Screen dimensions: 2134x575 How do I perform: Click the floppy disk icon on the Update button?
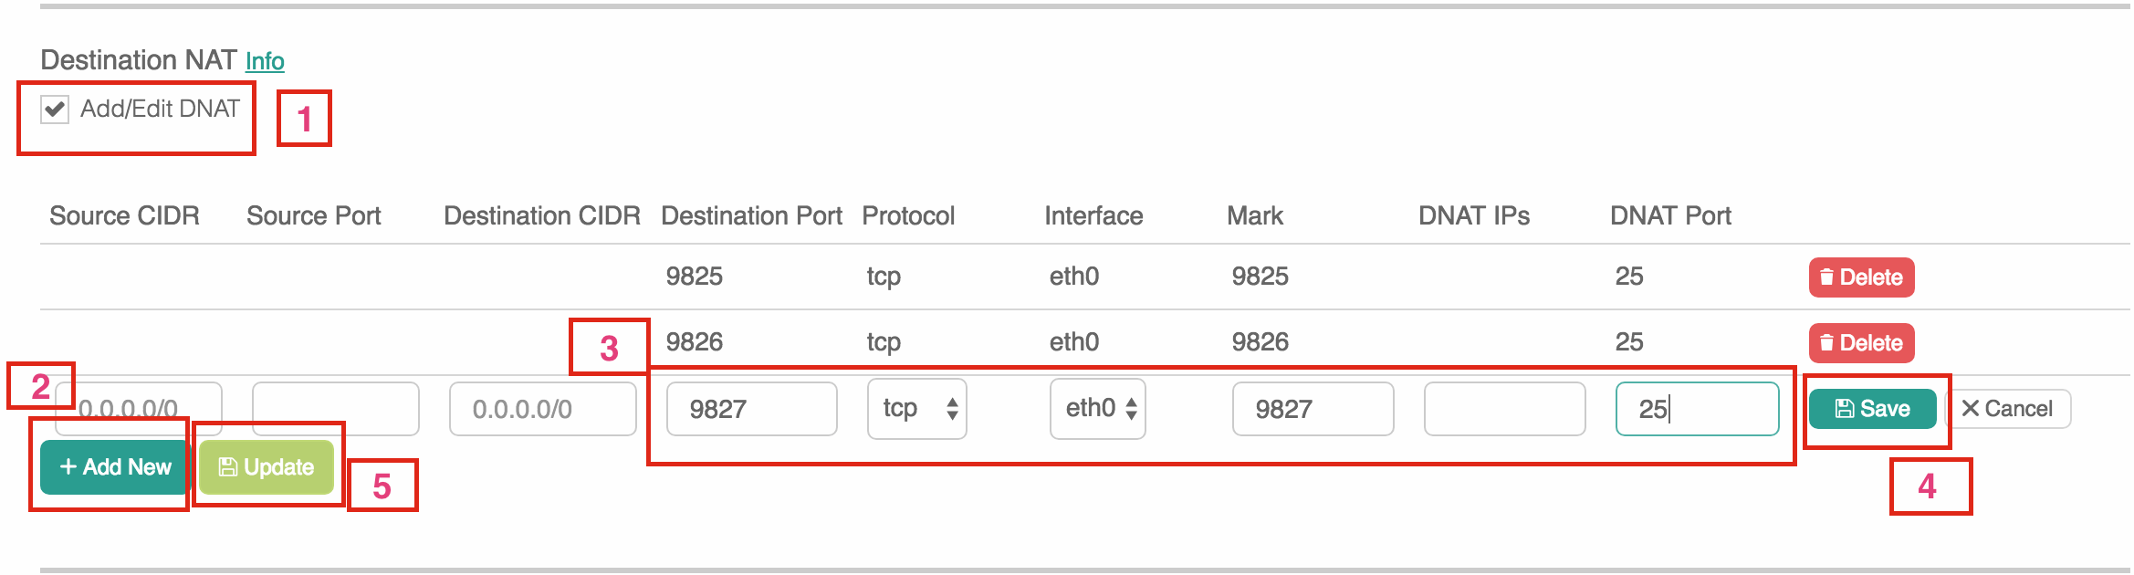click(x=228, y=465)
